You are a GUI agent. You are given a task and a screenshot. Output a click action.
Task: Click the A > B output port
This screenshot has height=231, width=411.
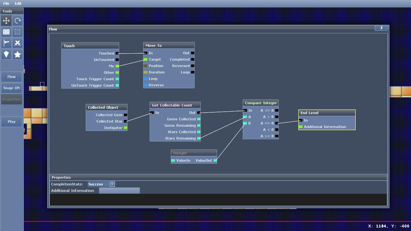277,117
